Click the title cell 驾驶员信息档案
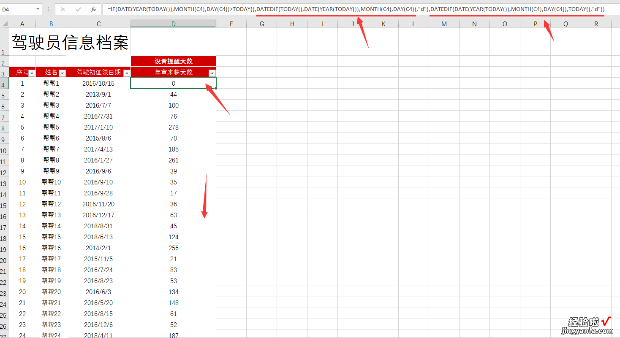Image resolution: width=620 pixels, height=338 pixels. pyautogui.click(x=70, y=42)
